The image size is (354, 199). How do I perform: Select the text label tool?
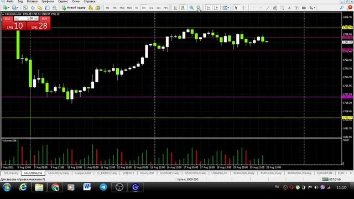point(296,8)
